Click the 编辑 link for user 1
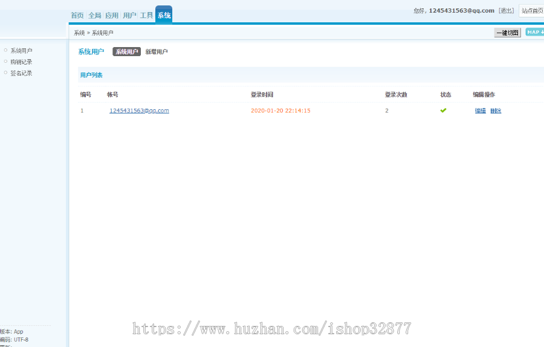 480,110
